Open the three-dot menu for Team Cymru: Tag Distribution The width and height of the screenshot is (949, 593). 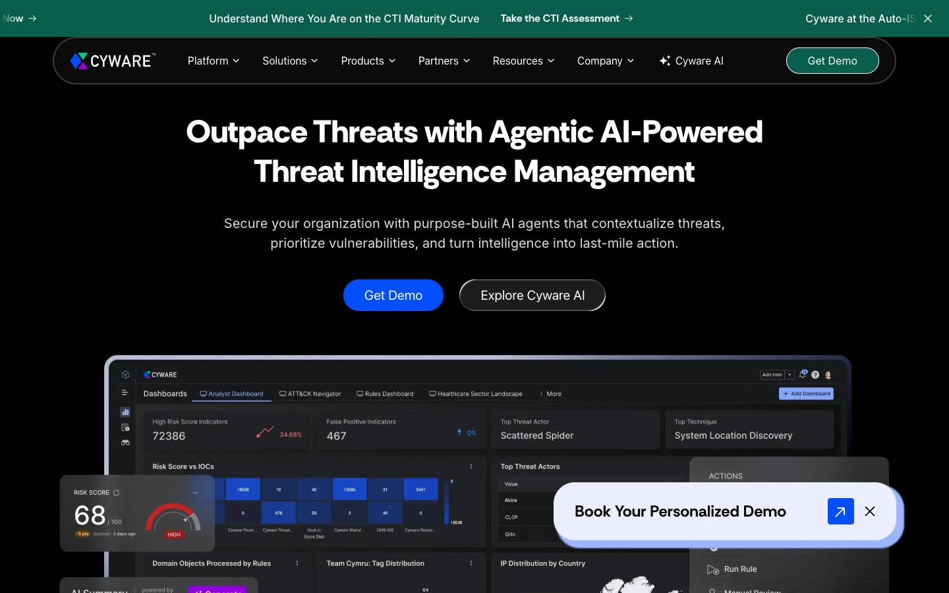[x=471, y=563]
